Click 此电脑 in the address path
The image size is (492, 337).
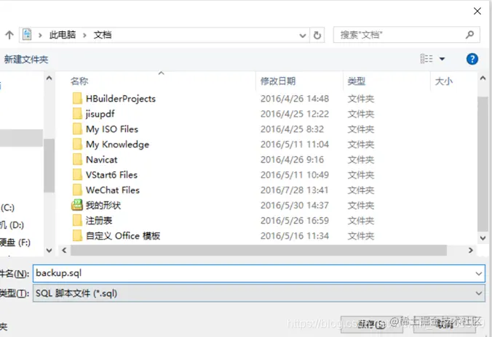pos(63,35)
